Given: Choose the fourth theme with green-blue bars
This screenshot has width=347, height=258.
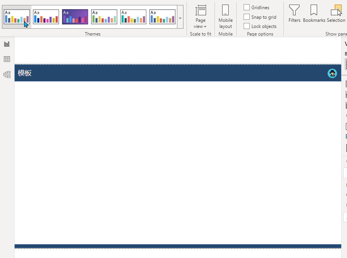Looking at the screenshot, I should coord(104,16).
